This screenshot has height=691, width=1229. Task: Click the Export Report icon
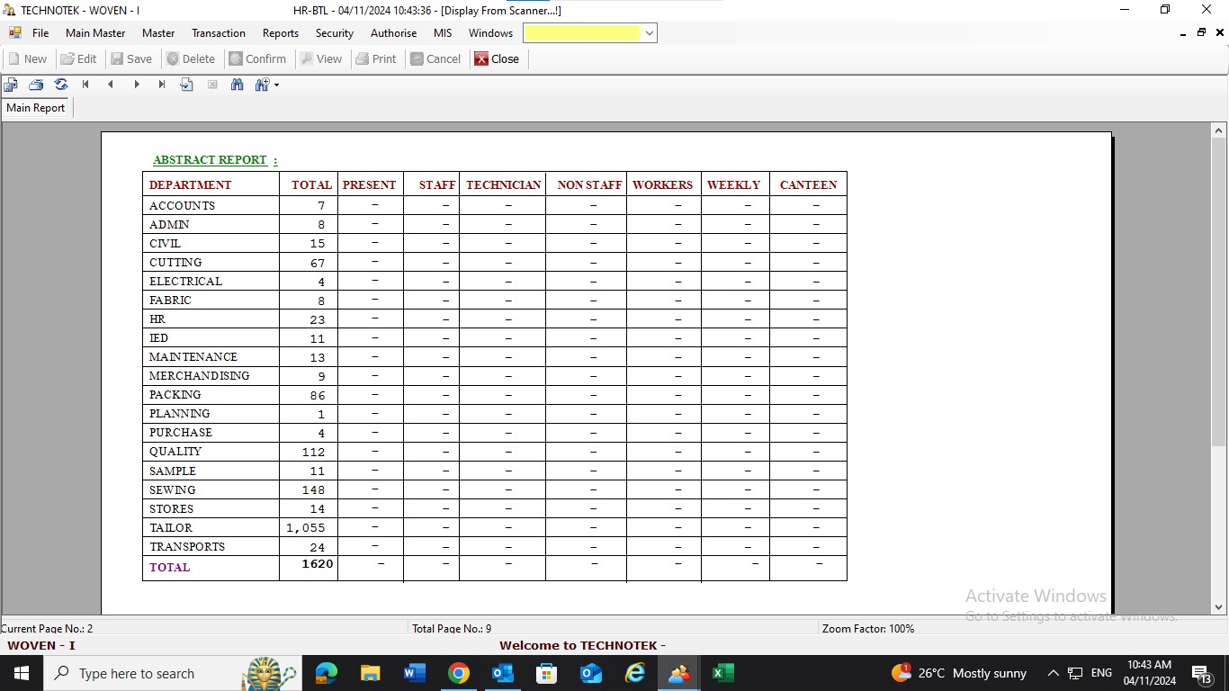click(x=11, y=85)
